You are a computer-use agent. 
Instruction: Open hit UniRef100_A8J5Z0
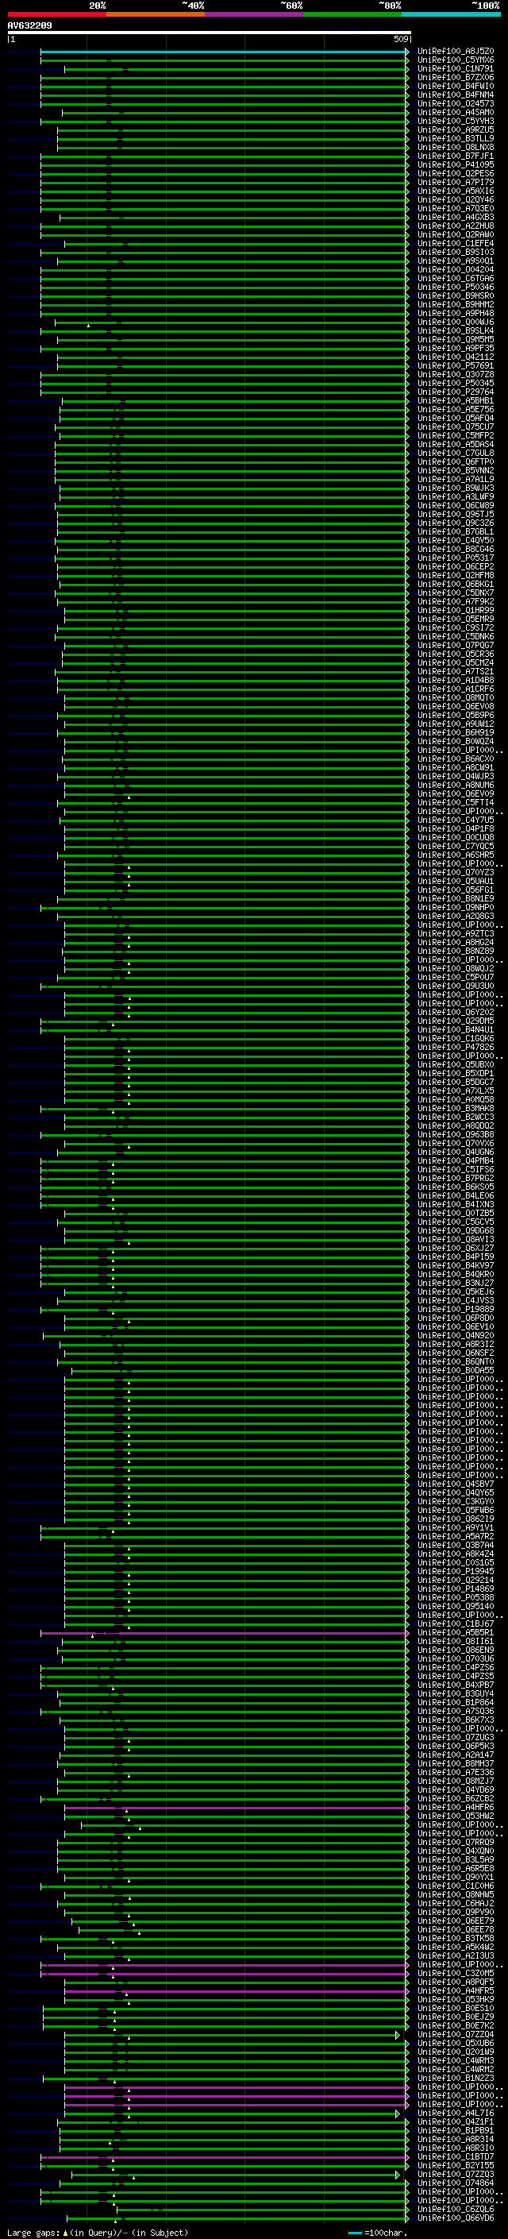coord(456,52)
